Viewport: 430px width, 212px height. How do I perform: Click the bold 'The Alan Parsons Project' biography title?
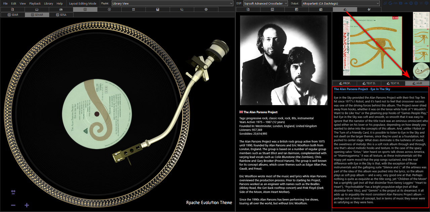tap(261, 112)
